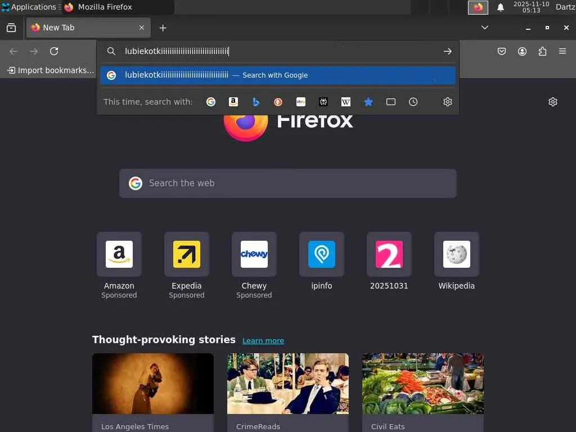Open Firefox View recent browsing icon

coord(11,28)
